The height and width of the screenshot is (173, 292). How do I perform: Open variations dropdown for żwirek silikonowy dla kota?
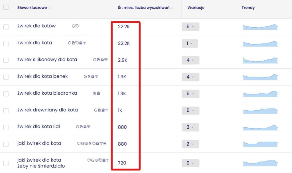tap(190, 60)
